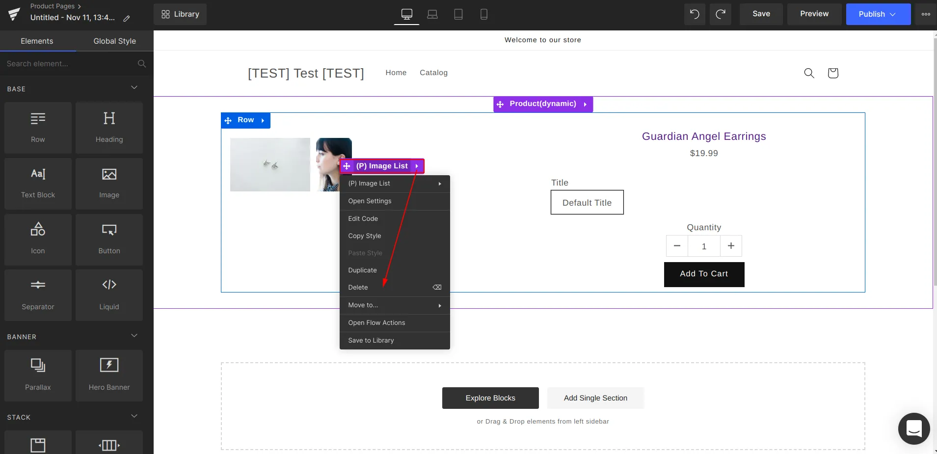937x454 pixels.
Task: Pick the Hero Banner element
Action: pos(109,375)
